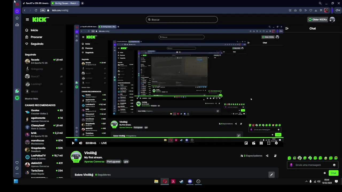The image size is (342, 192).
Task: Mute the stream volume
Action: [x=81, y=143]
